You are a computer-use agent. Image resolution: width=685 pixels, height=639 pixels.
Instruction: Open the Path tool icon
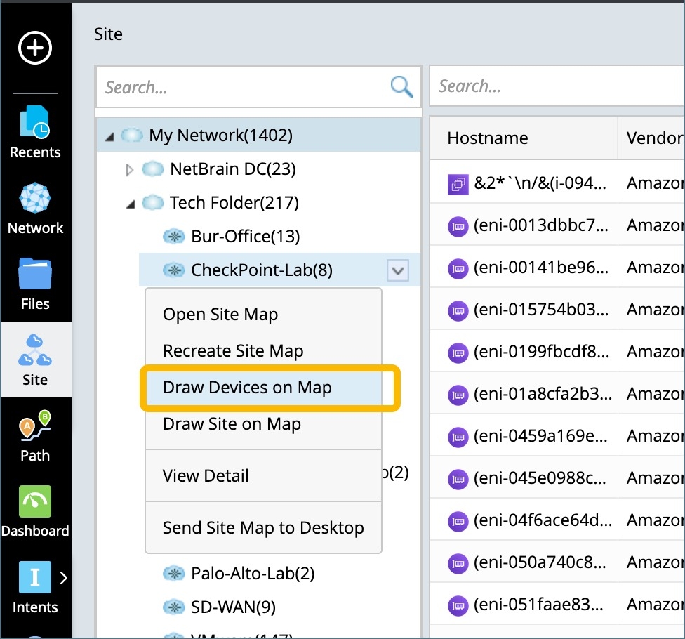point(35,435)
